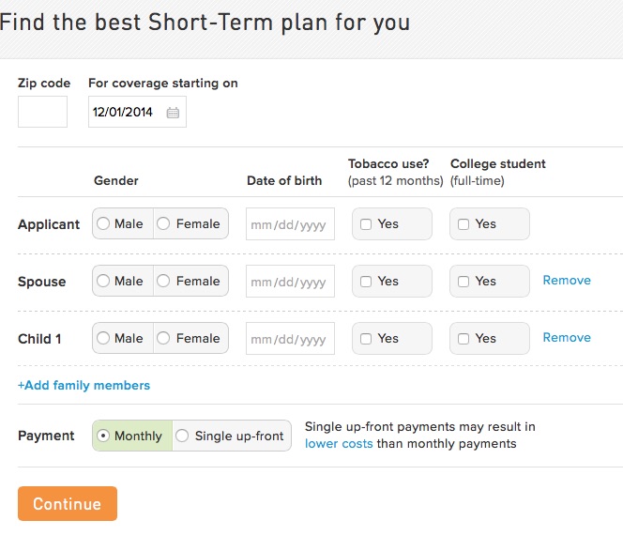Select Single up-front payment option
Image resolution: width=623 pixels, height=536 pixels.
(x=182, y=436)
